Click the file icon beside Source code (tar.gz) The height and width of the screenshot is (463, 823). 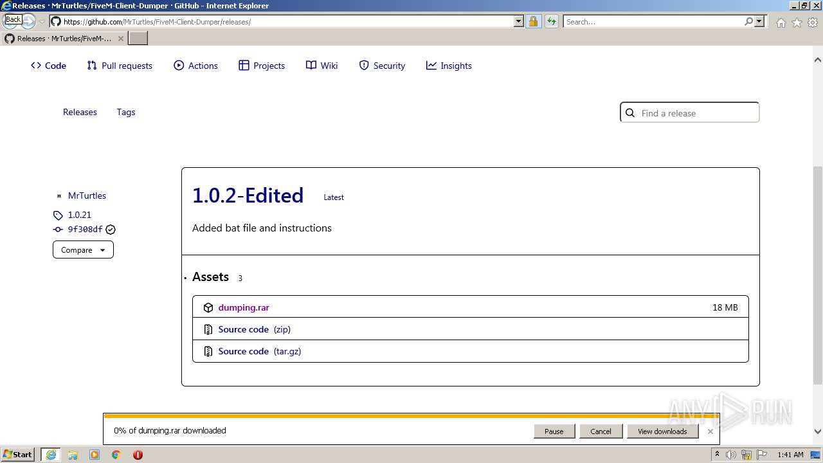208,351
